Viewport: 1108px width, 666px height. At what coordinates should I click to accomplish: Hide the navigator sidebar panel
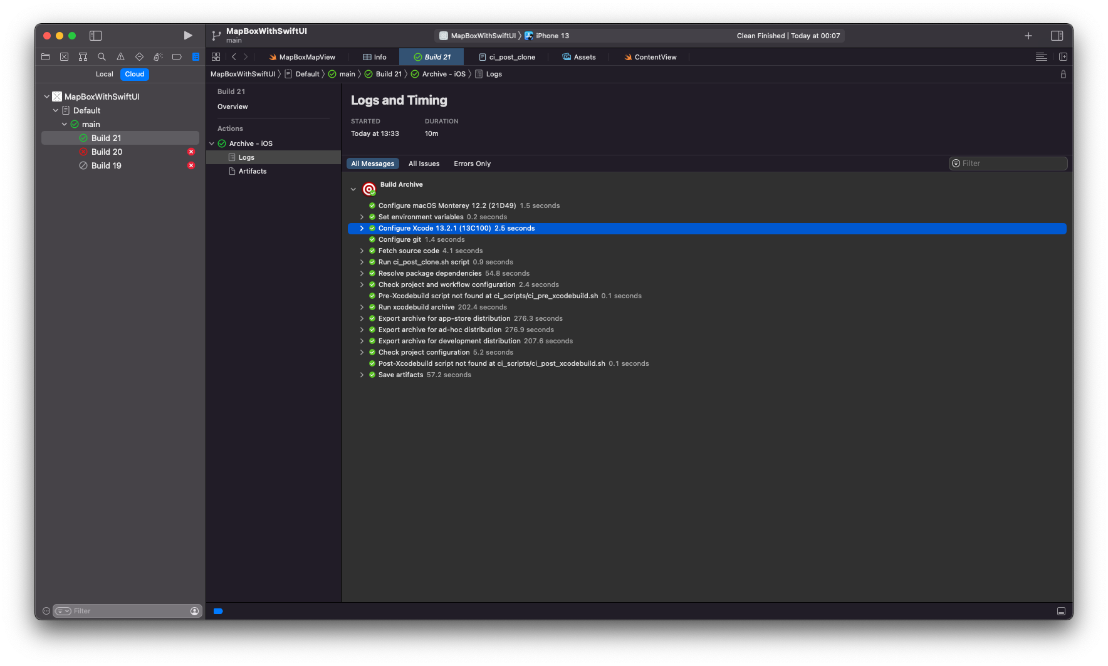click(95, 36)
